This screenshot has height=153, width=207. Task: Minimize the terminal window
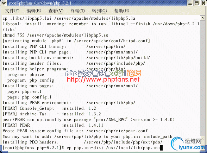point(190,3)
